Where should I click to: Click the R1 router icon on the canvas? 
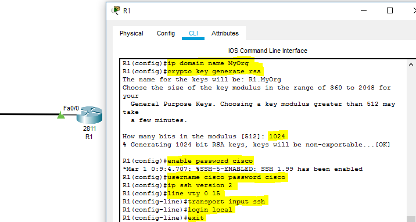(x=89, y=115)
